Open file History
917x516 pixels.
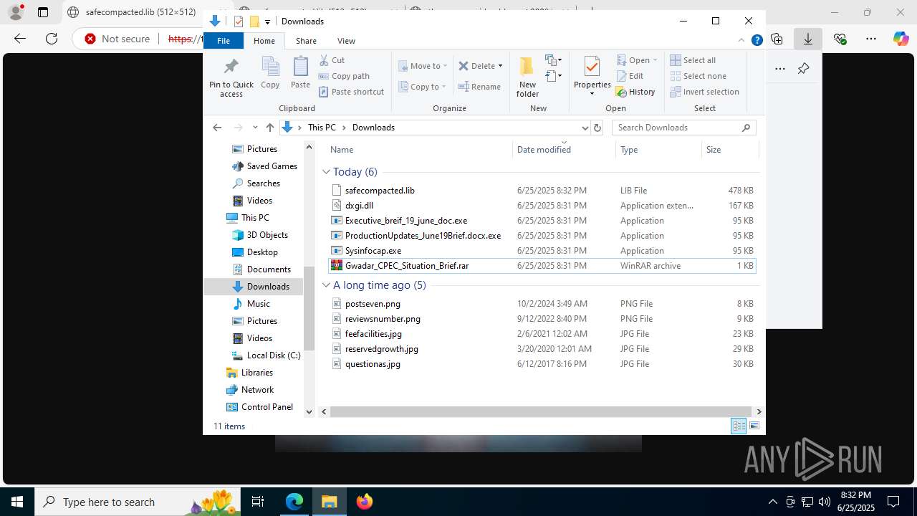coord(635,92)
